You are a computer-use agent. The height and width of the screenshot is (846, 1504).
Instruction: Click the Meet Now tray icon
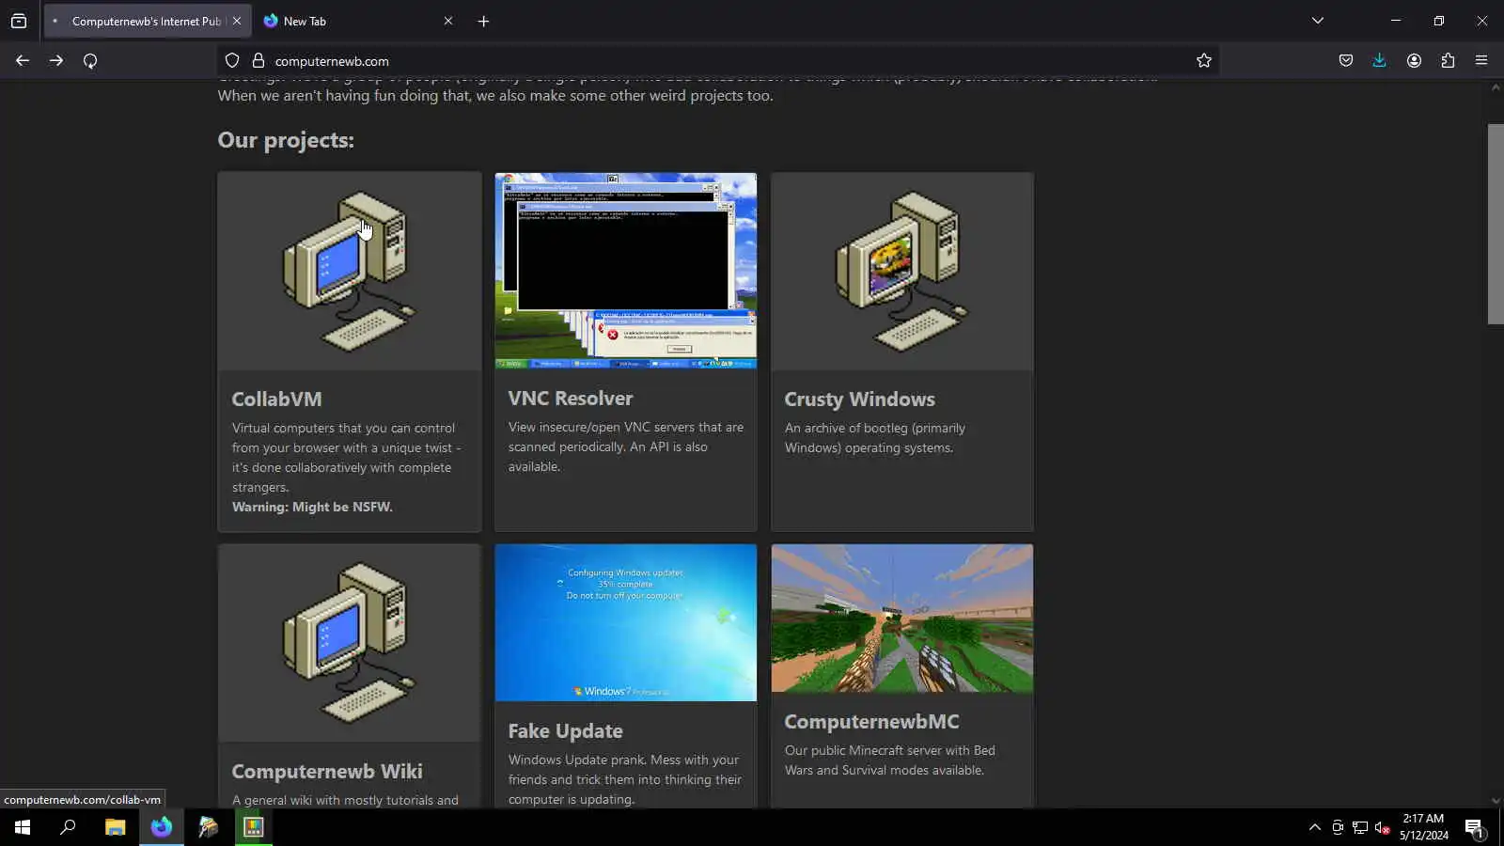click(x=1338, y=827)
